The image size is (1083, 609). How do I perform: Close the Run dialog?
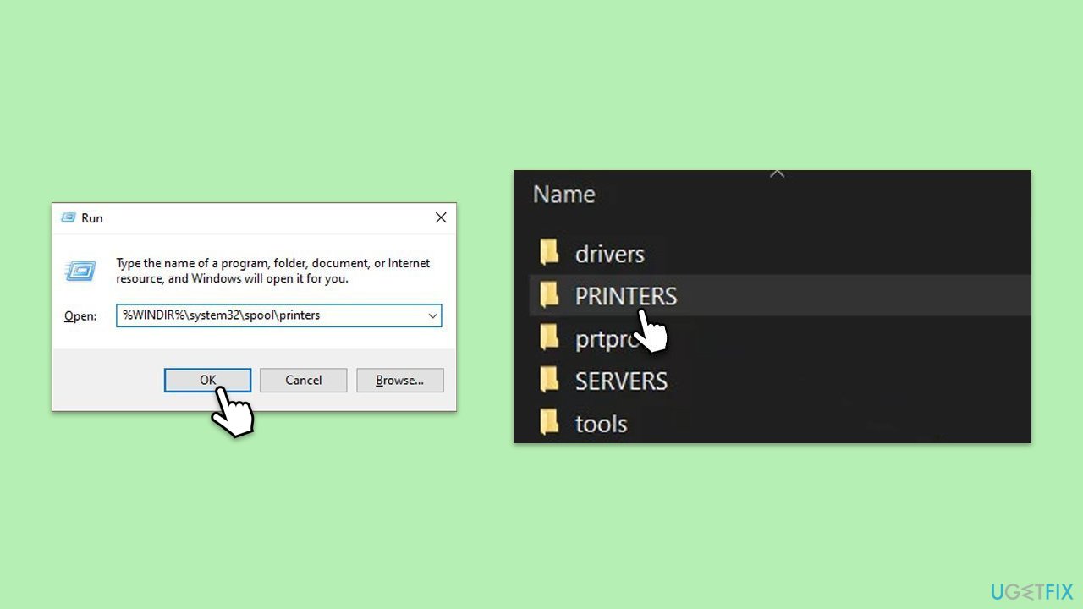click(441, 218)
